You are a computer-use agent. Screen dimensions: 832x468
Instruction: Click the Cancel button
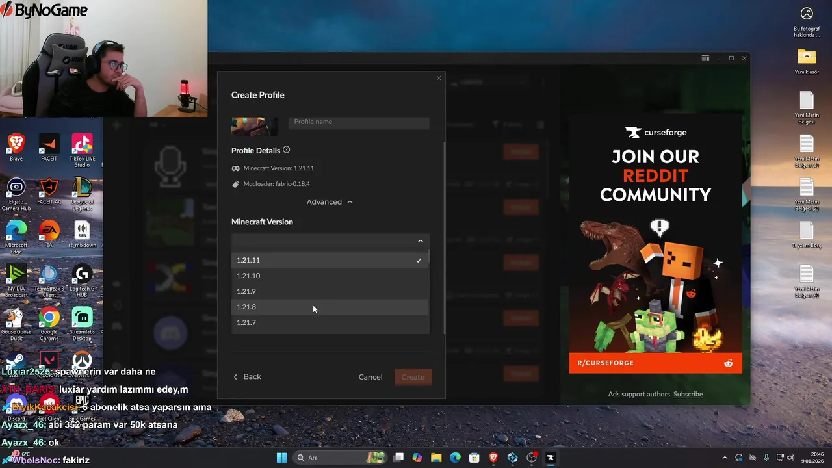[x=370, y=377]
